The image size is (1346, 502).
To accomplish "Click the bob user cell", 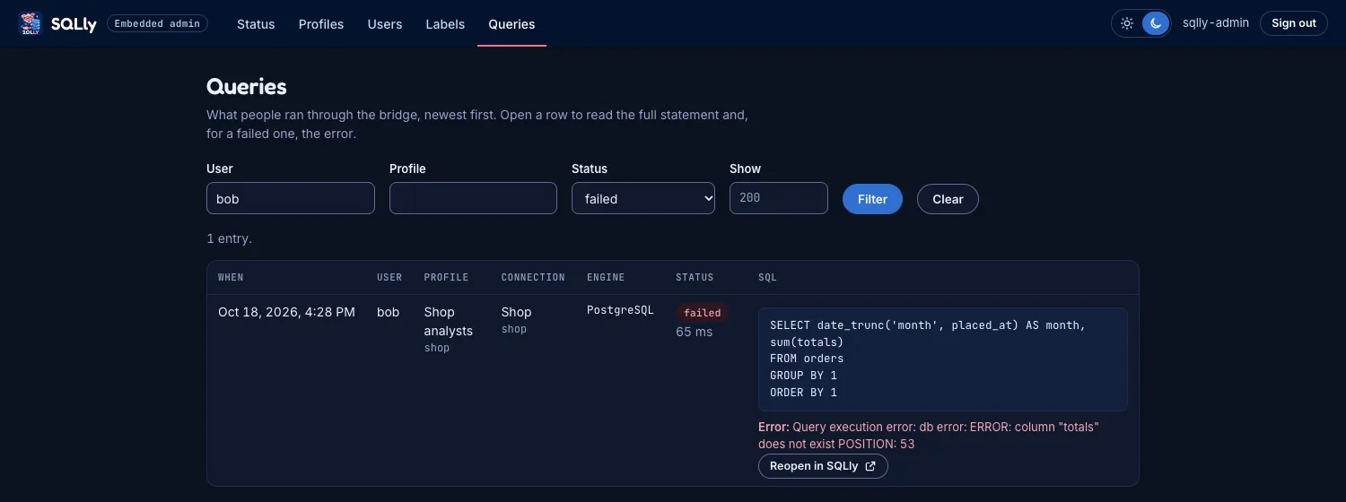I will tap(388, 312).
